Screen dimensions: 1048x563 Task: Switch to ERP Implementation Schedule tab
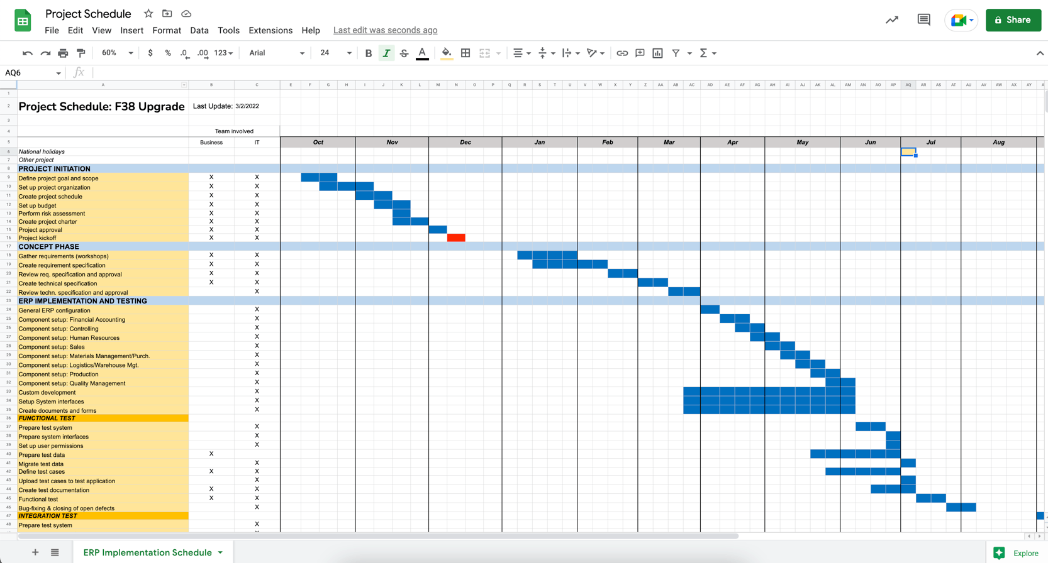(x=148, y=552)
